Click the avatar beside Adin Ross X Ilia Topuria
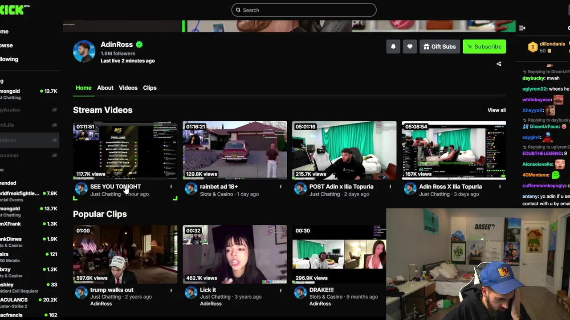Image resolution: width=570 pixels, height=320 pixels. tap(410, 188)
